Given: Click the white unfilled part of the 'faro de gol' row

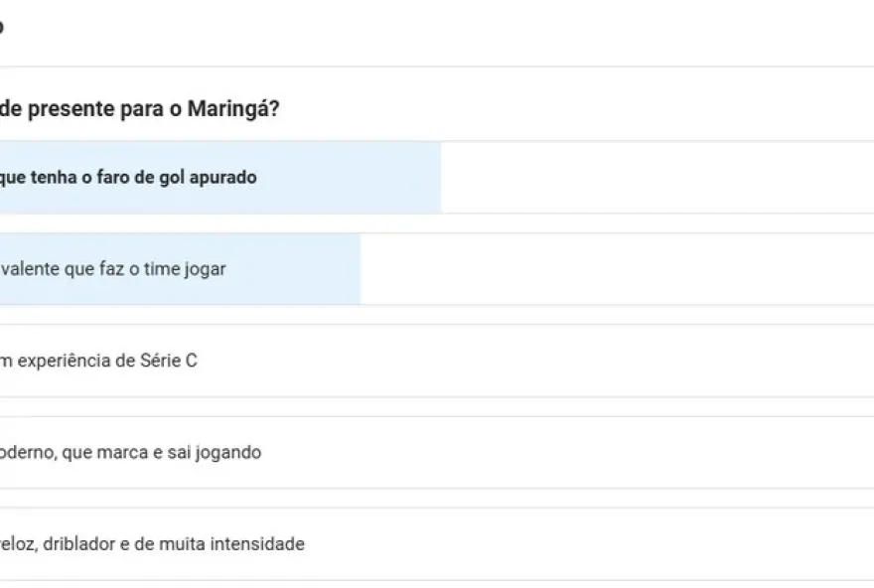Looking at the screenshot, I should [x=655, y=178].
